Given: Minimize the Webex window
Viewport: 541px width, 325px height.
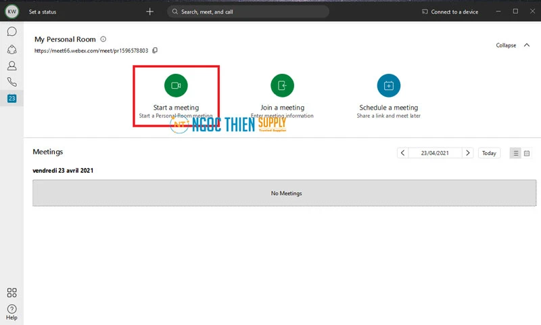Looking at the screenshot, I should (x=498, y=12).
